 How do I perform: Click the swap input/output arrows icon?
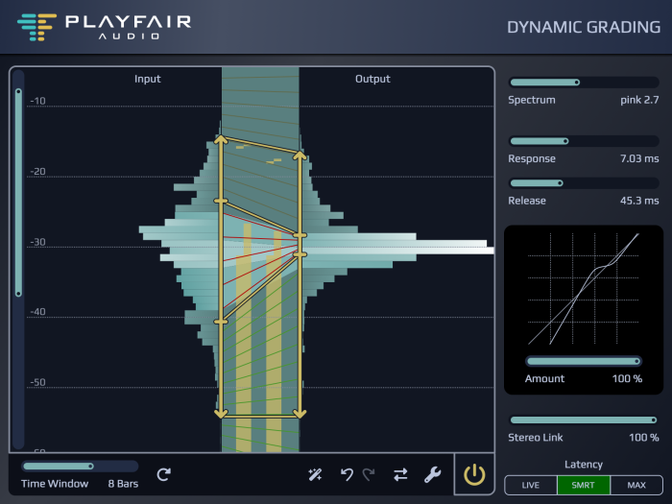(x=400, y=474)
